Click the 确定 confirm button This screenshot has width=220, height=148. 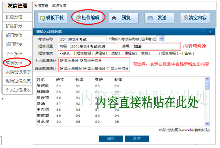pyautogui.click(x=110, y=138)
